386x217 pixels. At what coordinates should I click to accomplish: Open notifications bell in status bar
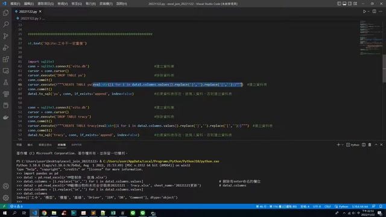[381, 206]
